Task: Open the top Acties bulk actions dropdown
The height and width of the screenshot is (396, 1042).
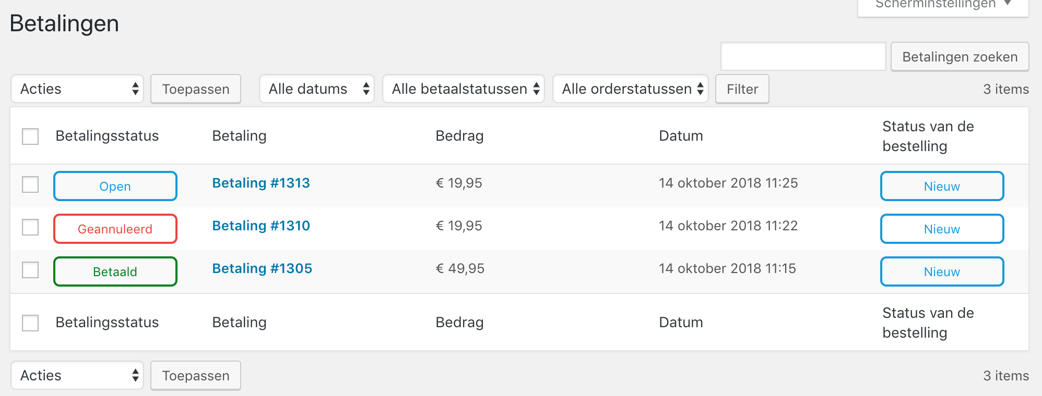Action: 77,89
